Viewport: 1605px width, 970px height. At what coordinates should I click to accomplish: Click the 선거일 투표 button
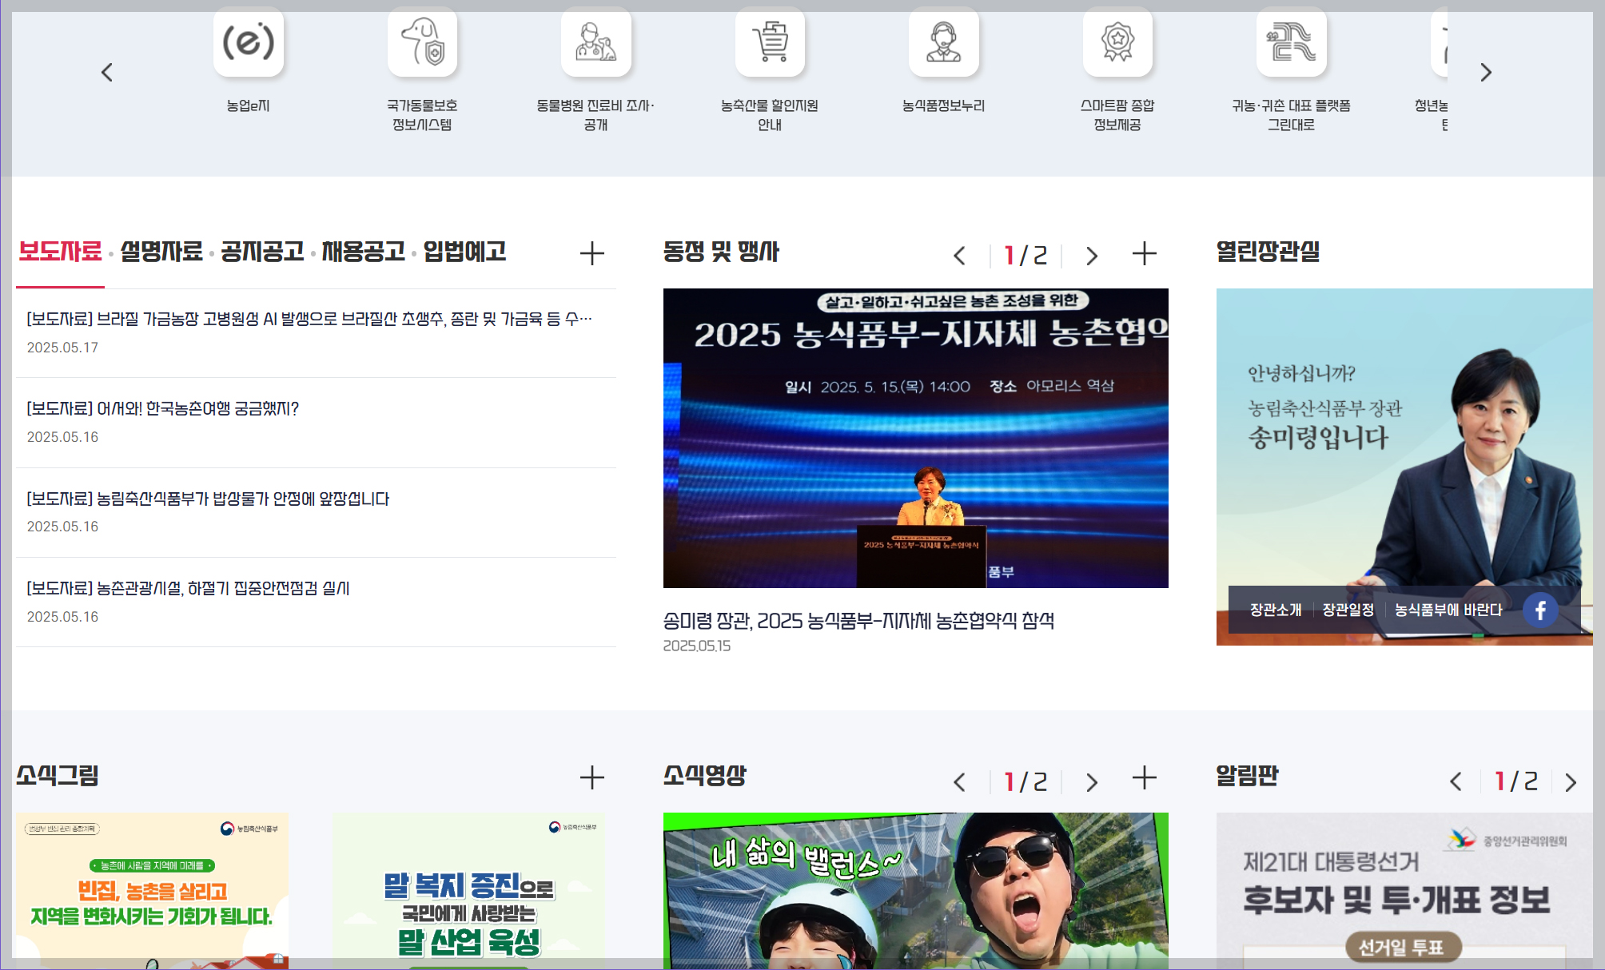click(x=1404, y=948)
